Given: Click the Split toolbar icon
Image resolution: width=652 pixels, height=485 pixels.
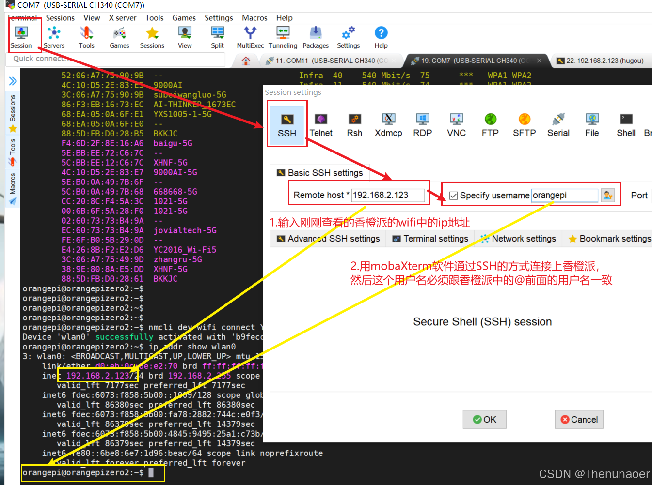Looking at the screenshot, I should point(217,37).
